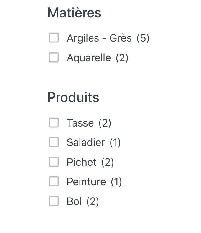Click the Produits section heading

point(73,97)
